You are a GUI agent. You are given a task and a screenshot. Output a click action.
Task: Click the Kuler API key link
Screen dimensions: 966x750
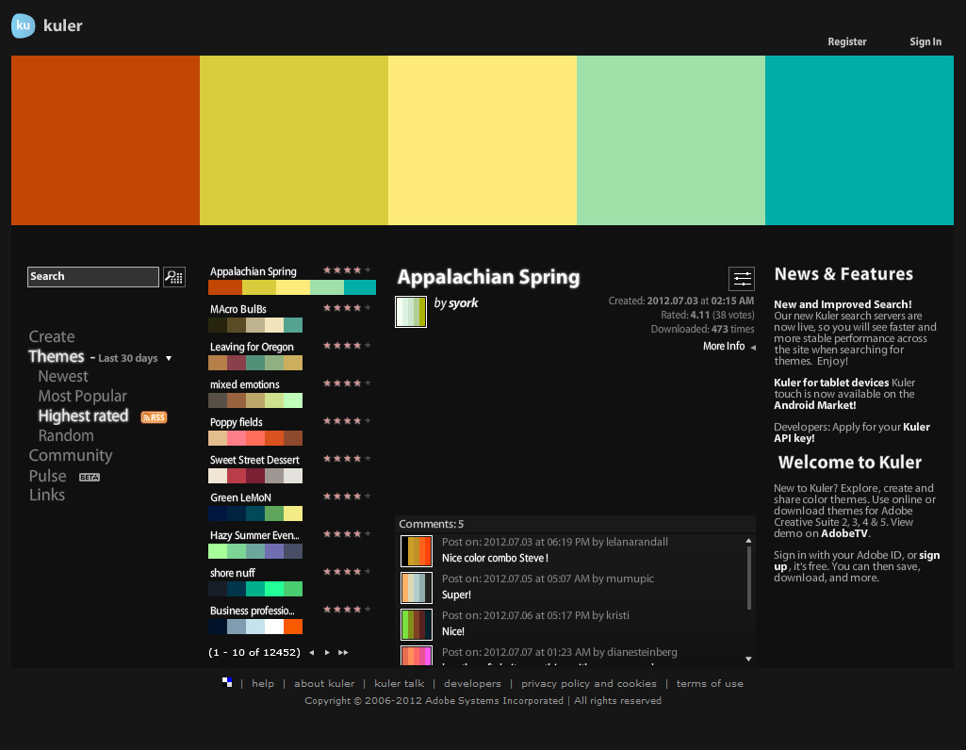pos(852,432)
